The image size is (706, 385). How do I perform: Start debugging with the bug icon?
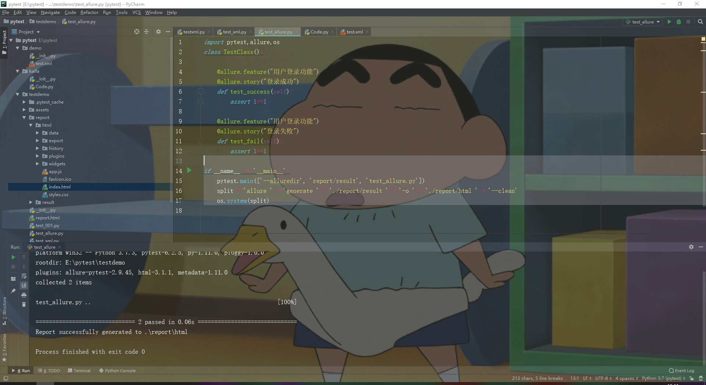click(x=679, y=22)
